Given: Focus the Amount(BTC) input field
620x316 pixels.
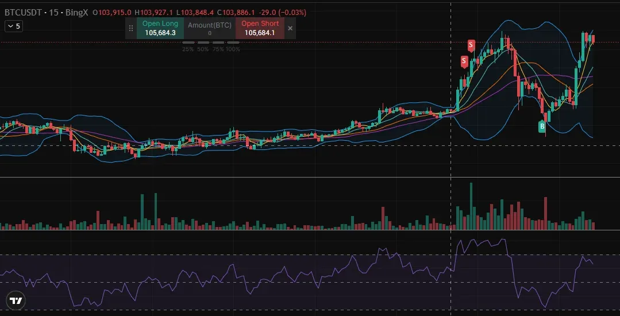Looking at the screenshot, I should [x=210, y=29].
